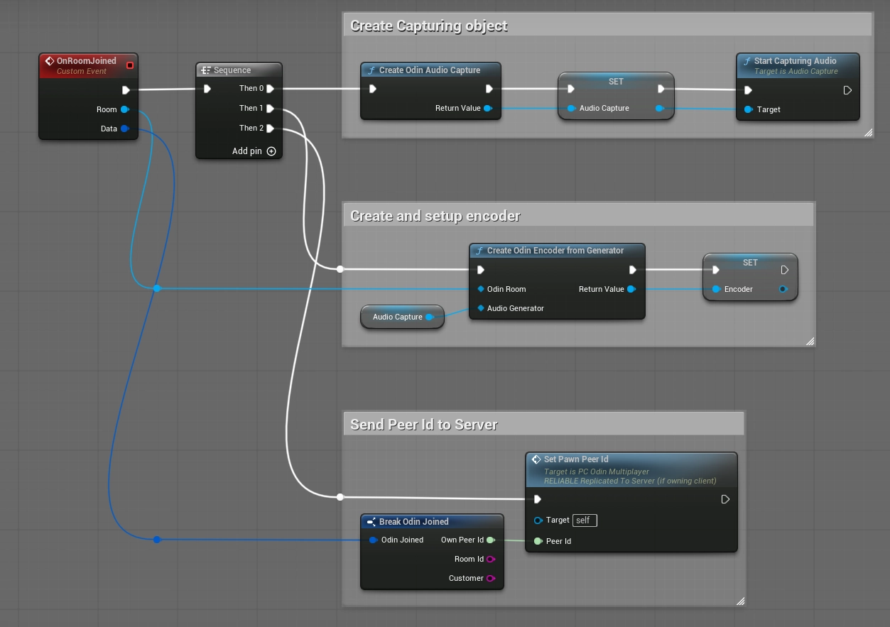This screenshot has height=627, width=890.
Task: Select the Break Odin Joined node header
Action: 413,522
